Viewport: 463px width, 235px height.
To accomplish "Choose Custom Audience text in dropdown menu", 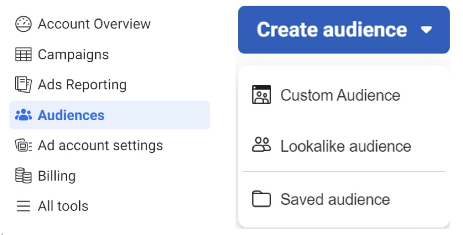I will pos(340,95).
